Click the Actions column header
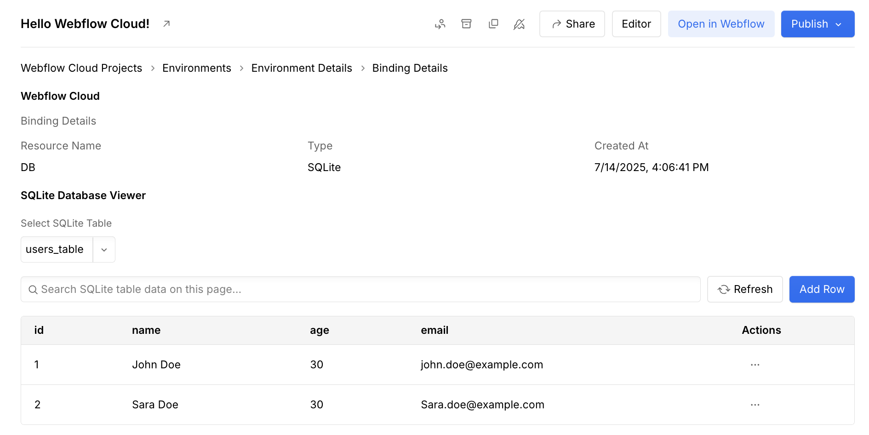This screenshot has width=869, height=435. (x=761, y=330)
